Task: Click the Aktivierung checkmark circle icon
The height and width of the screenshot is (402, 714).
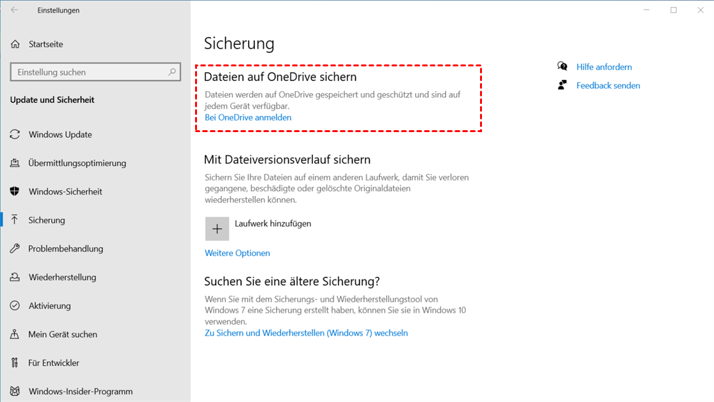Action: coord(15,306)
